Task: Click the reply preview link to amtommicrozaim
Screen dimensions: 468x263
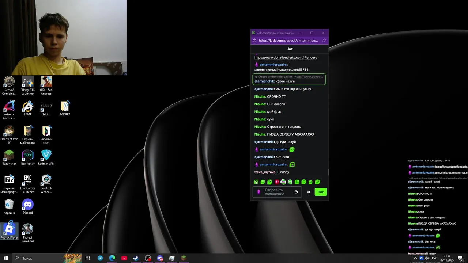Action: point(308,77)
